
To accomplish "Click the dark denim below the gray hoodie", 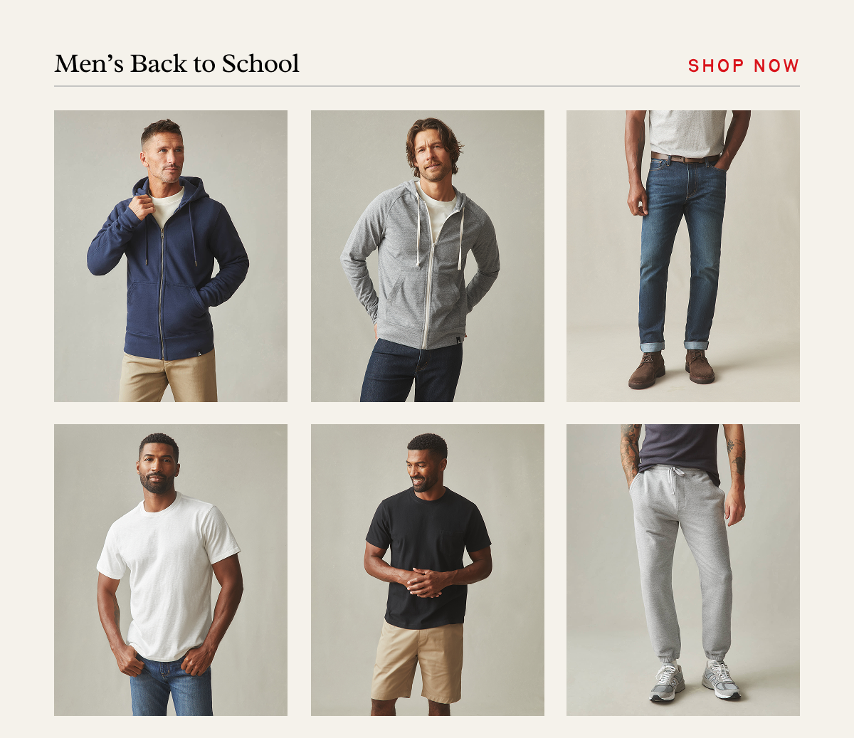I will point(411,371).
